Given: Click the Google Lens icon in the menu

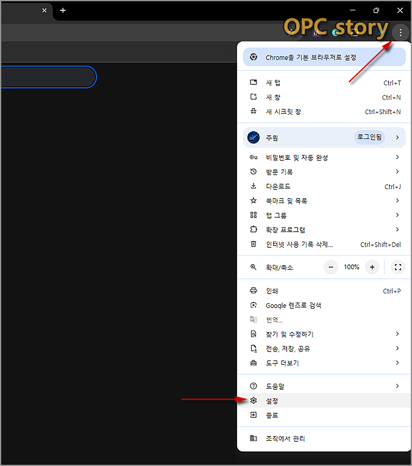Looking at the screenshot, I should [254, 305].
